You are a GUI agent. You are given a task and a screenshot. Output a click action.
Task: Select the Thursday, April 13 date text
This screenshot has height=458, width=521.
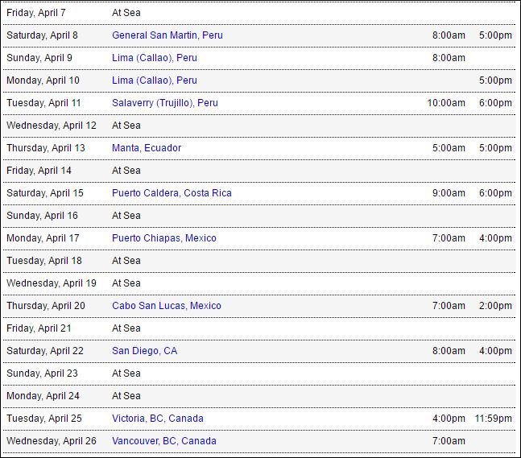point(46,148)
